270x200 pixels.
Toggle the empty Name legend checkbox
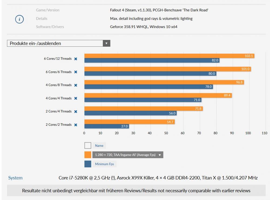click(x=88, y=145)
